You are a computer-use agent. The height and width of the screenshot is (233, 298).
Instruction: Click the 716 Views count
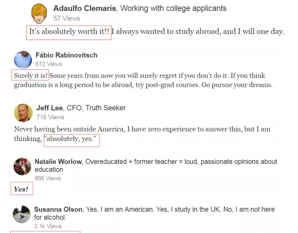pyautogui.click(x=50, y=117)
